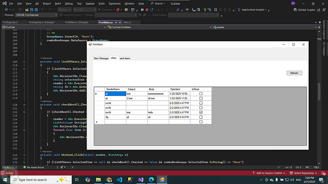The height and width of the screenshot is (184, 328).
Task: Check IsRead for ali's first message row
Action: (x=201, y=94)
